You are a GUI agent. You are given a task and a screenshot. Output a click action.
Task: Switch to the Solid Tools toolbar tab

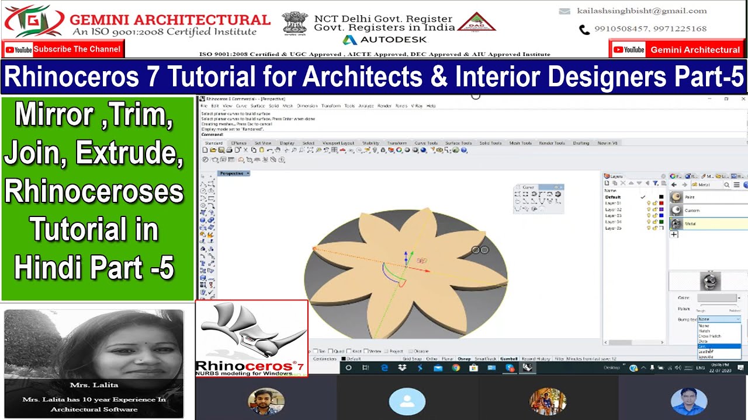(490, 143)
